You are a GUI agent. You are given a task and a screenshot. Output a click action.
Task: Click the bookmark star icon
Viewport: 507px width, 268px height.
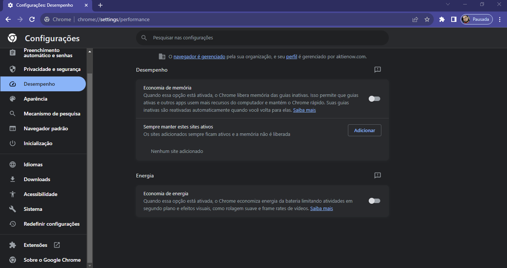[427, 19]
